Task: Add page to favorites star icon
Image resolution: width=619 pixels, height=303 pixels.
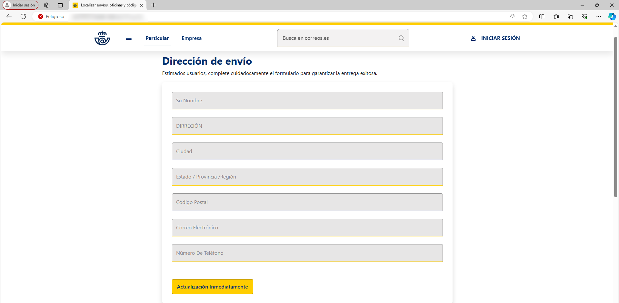Action: click(x=525, y=16)
